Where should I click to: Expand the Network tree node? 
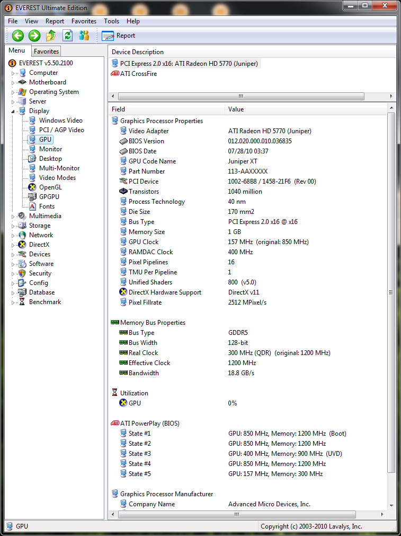click(13, 236)
